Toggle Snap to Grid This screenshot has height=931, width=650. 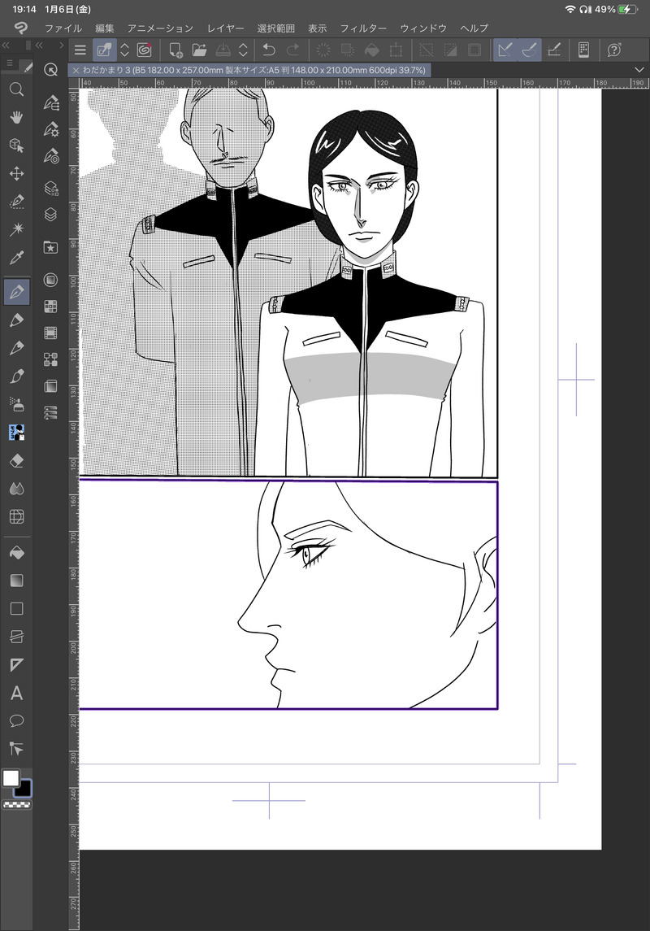point(554,50)
